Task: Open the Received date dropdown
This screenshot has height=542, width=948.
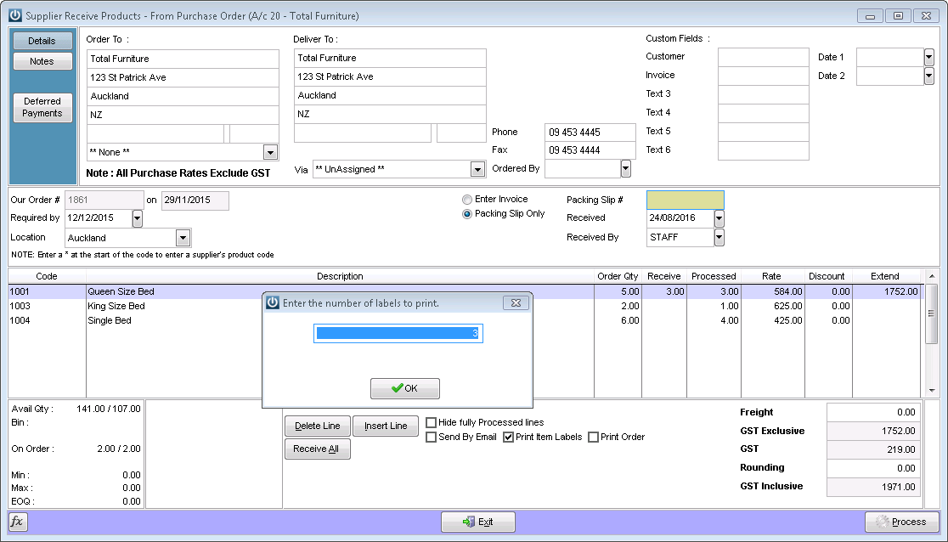Action: coord(719,218)
